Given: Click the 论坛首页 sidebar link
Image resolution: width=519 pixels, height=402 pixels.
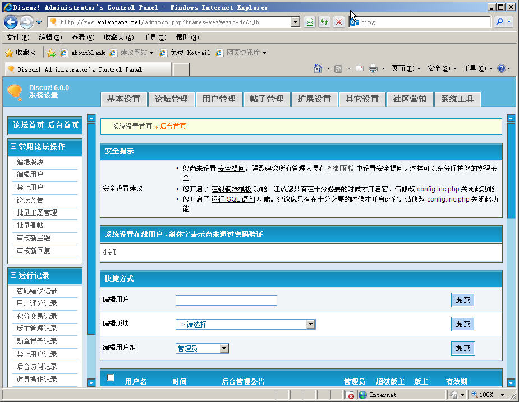Looking at the screenshot, I should [28, 125].
